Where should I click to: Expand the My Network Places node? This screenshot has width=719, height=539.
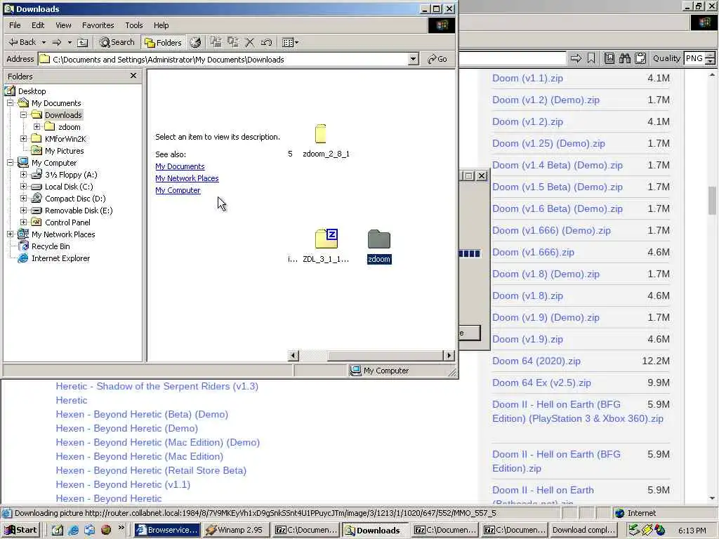(10, 234)
